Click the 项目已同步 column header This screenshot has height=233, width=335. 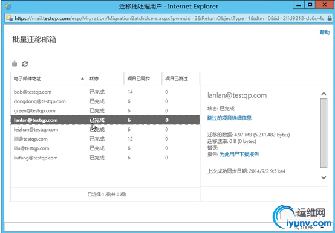pyautogui.click(x=143, y=78)
